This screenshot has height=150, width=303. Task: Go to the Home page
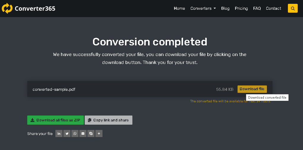click(x=179, y=8)
